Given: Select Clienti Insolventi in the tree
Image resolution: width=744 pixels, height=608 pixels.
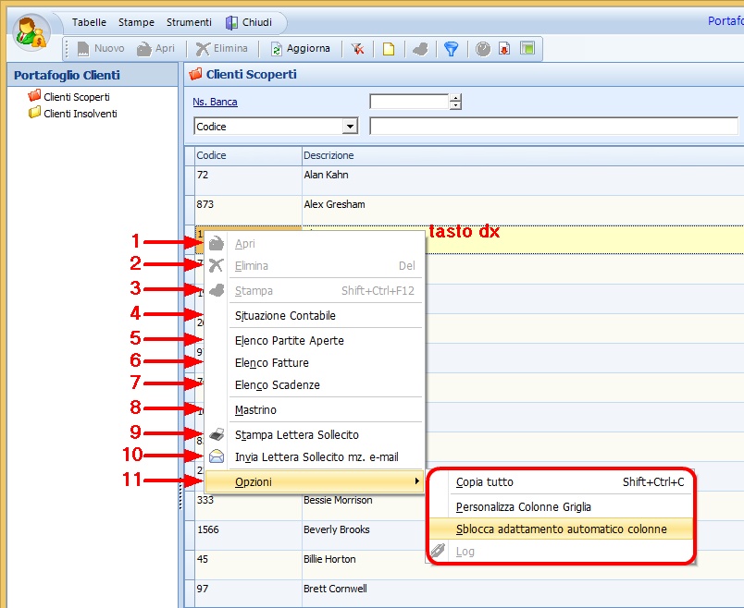Looking at the screenshot, I should 80,114.
